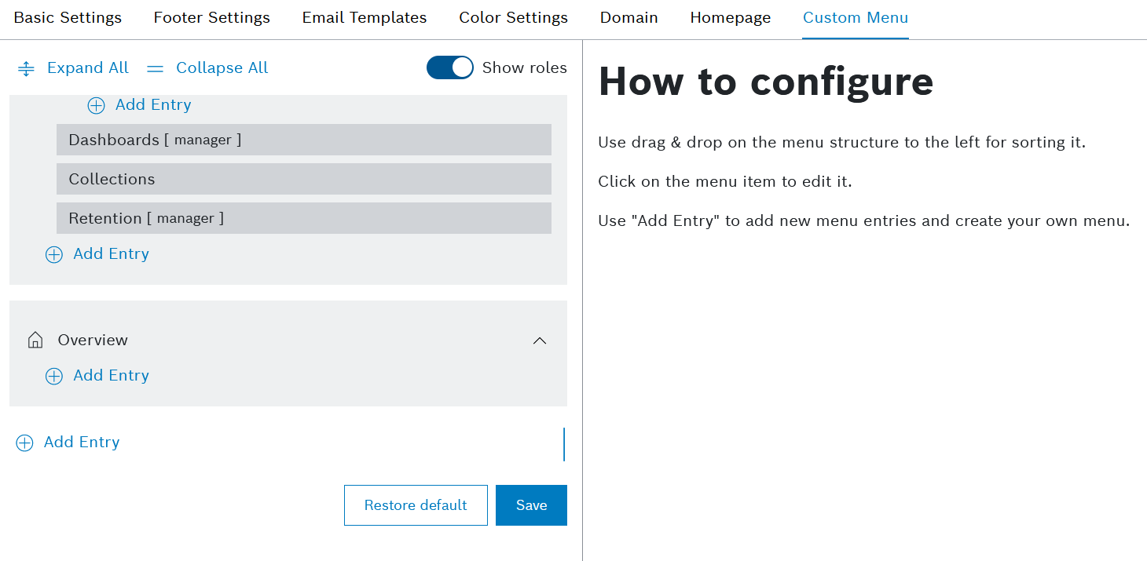
Task: Open the Color Settings tab
Action: click(513, 18)
